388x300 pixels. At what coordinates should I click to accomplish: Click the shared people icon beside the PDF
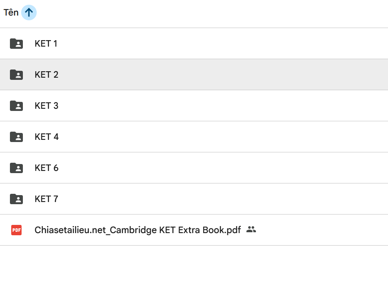tap(251, 230)
